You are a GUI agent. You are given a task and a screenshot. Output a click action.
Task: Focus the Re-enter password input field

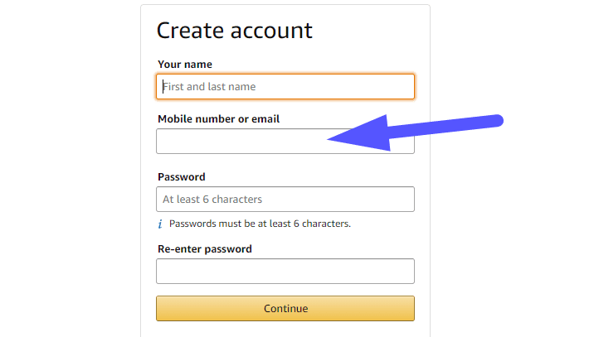(x=285, y=272)
